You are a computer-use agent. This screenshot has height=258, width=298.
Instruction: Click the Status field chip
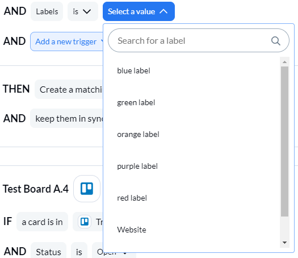point(48,252)
